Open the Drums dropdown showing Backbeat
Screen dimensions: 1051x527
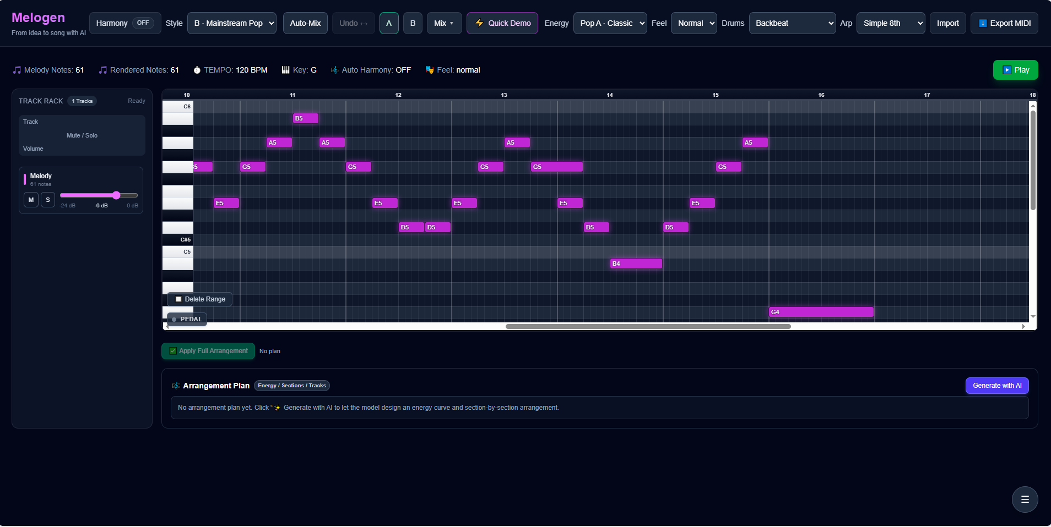[x=792, y=23]
